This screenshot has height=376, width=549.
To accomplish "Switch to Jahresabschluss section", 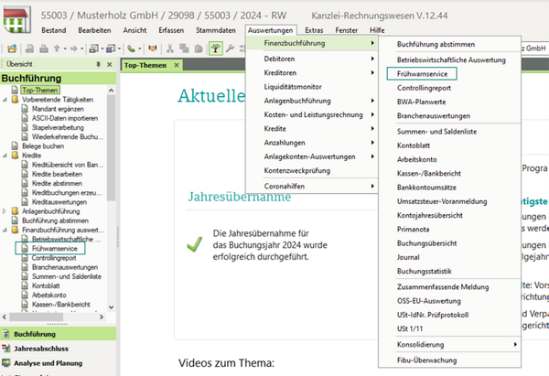I will coord(59,349).
